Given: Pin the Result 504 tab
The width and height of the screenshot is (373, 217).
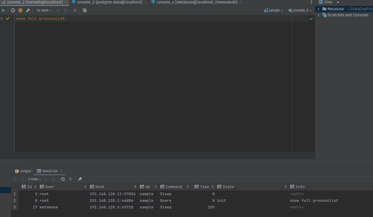Looking at the screenshot, I should (80, 179).
